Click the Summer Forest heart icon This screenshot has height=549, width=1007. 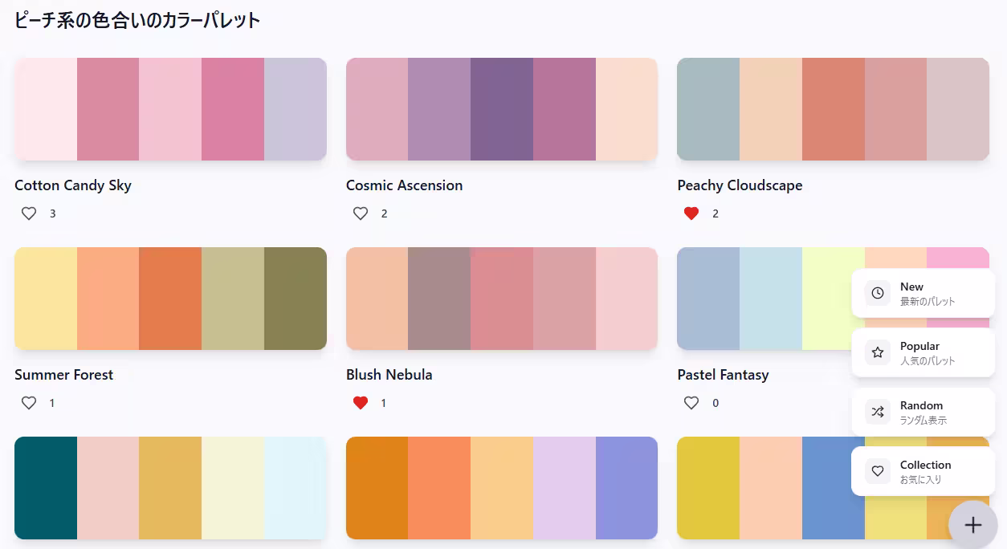(29, 403)
